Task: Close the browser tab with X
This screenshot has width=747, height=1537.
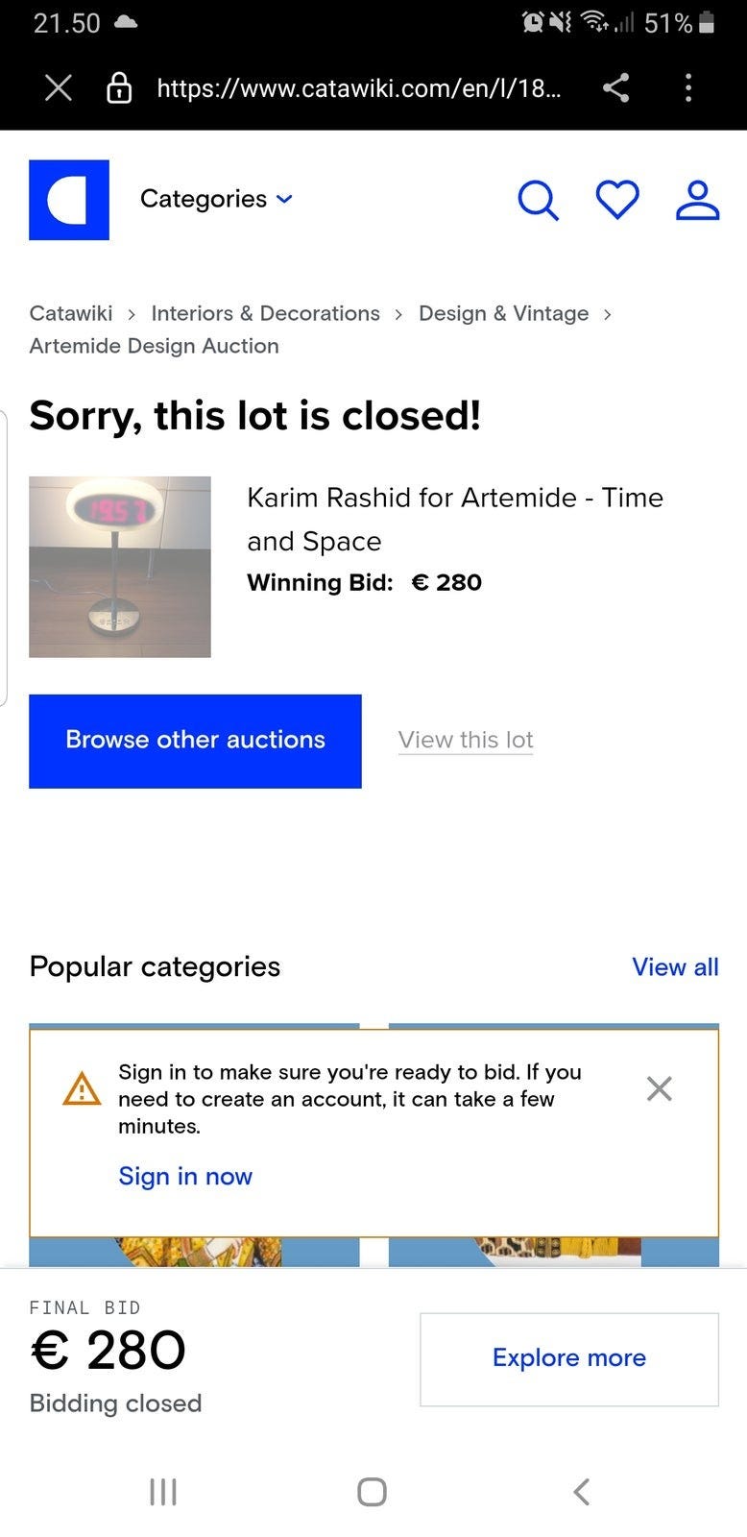Action: 59,88
